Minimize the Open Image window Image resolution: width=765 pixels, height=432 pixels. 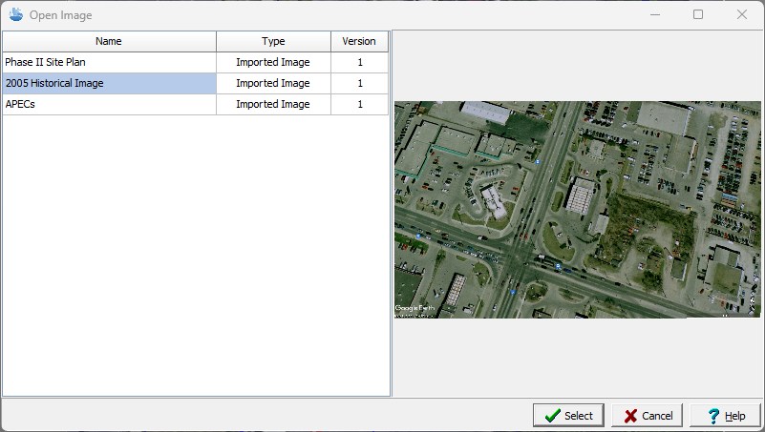click(x=656, y=15)
